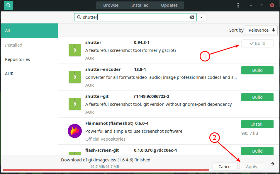280x174 pixels.
Task: Click the 61.7 MB/61.7 MB progress text
Action: coord(105,166)
